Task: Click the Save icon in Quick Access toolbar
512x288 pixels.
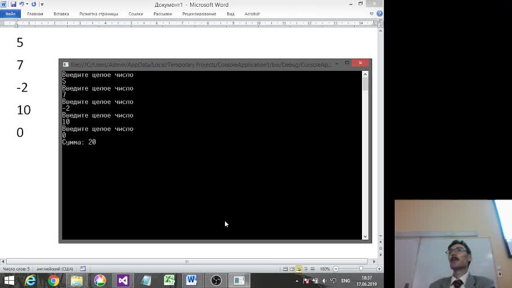Action: 14,4
